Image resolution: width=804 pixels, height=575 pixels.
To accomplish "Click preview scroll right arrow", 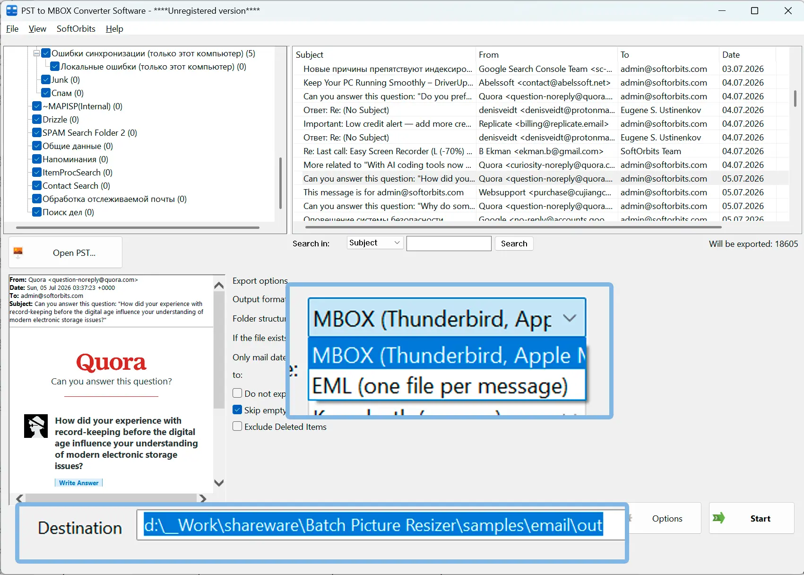I will pos(203,498).
